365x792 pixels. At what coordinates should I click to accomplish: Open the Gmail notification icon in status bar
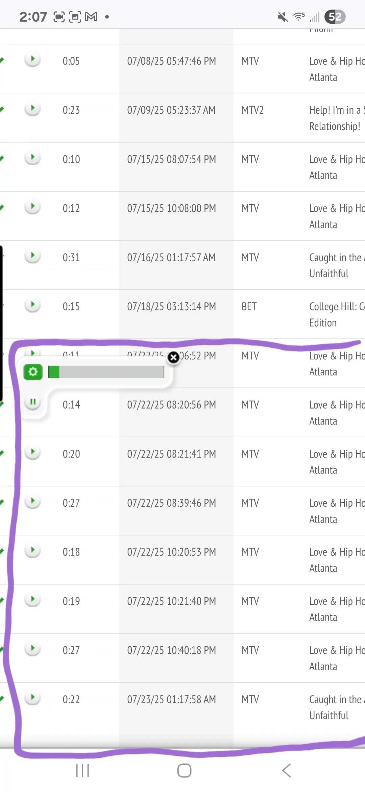pos(91,17)
